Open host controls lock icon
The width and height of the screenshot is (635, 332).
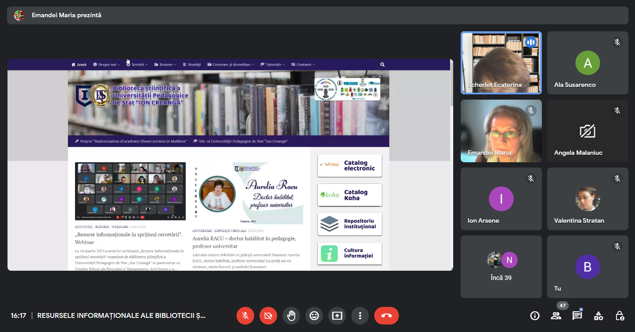620,316
